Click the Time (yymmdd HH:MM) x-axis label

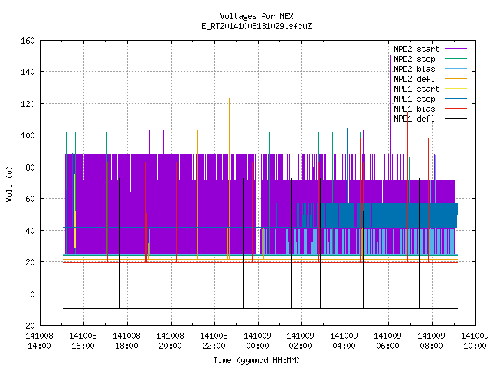(x=256, y=360)
